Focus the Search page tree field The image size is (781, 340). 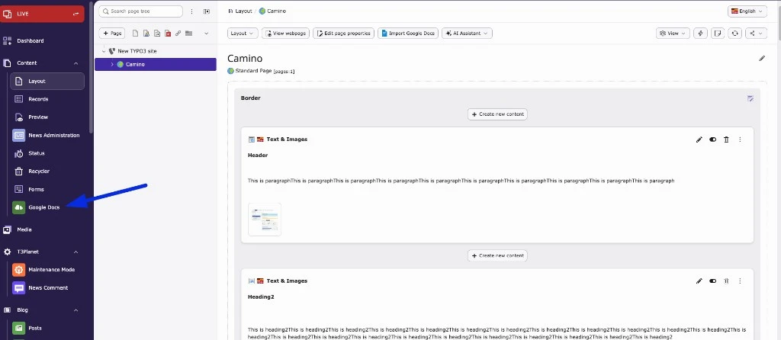(141, 11)
